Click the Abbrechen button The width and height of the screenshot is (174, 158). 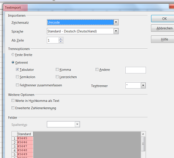[163, 28]
